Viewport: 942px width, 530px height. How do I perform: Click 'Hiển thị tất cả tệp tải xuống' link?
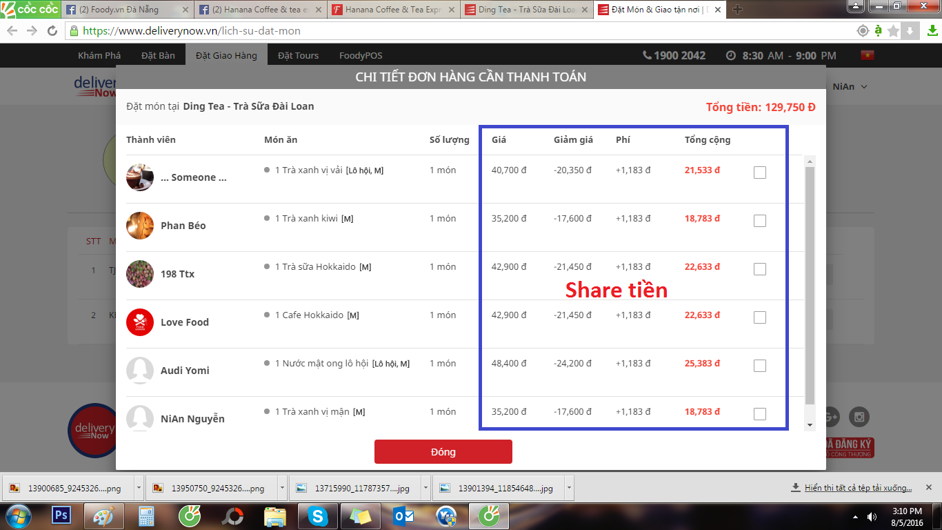tap(858, 488)
